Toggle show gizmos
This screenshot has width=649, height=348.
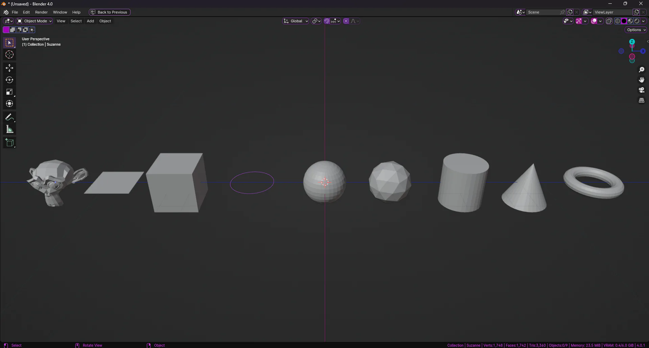point(579,21)
